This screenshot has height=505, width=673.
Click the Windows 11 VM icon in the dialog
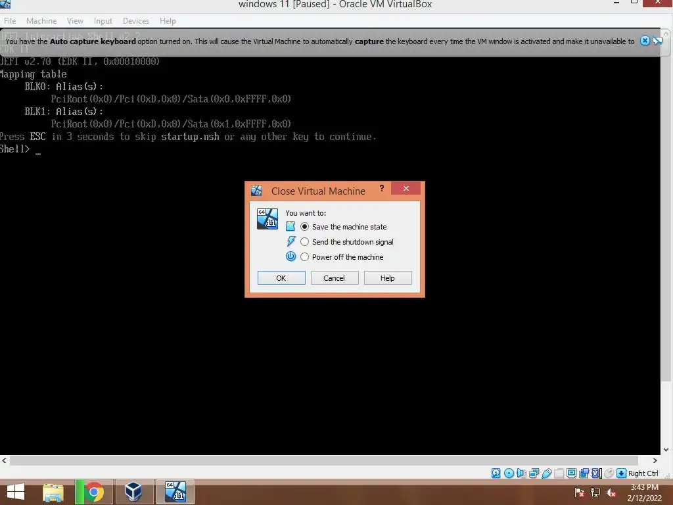click(267, 218)
